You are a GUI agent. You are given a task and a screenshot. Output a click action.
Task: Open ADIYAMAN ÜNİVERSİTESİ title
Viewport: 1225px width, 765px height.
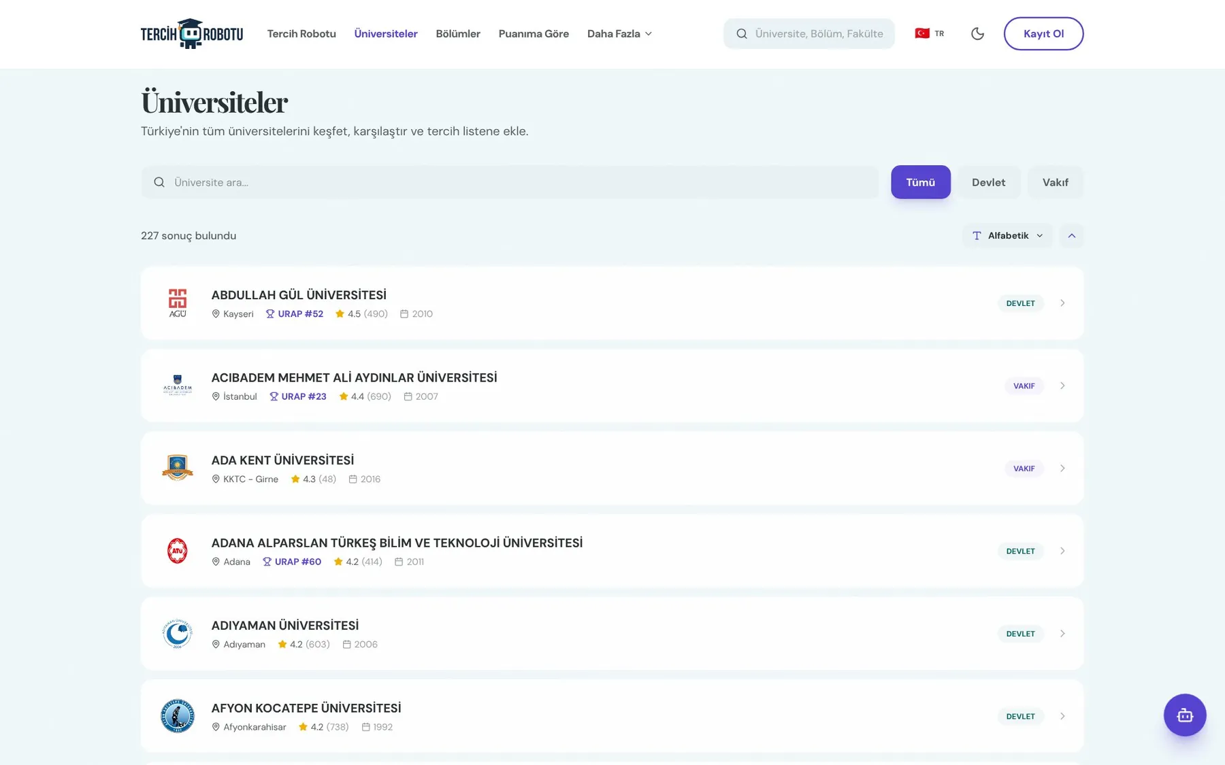tap(284, 626)
